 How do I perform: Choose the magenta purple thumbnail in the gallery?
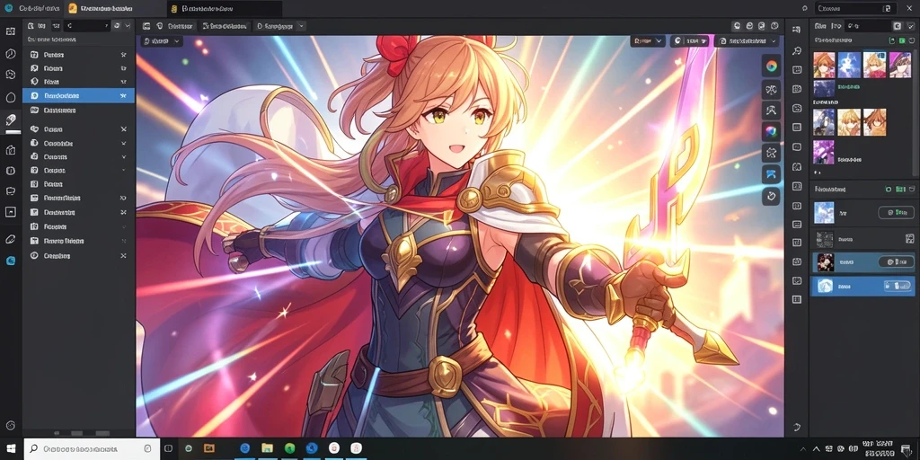coord(824,152)
